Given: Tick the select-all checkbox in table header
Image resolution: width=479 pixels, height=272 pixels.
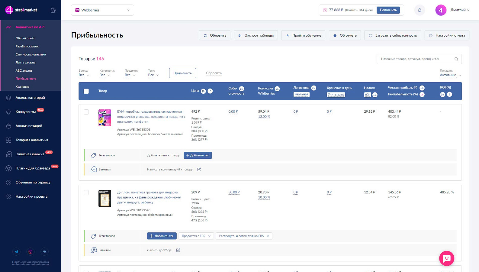Looking at the screenshot, I should [x=86, y=91].
